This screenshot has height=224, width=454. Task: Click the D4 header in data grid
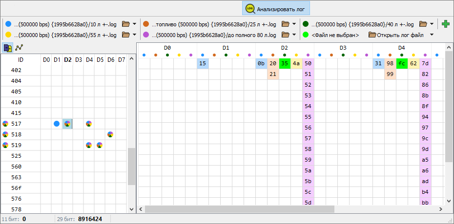click(x=401, y=48)
